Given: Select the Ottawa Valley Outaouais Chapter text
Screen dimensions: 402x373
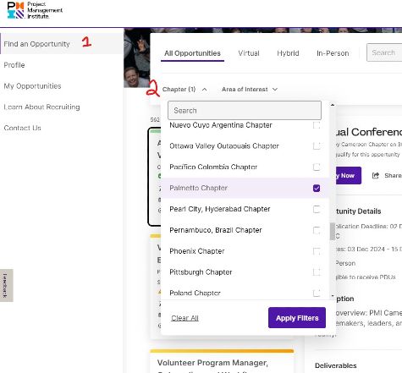Looking at the screenshot, I should (x=224, y=146).
